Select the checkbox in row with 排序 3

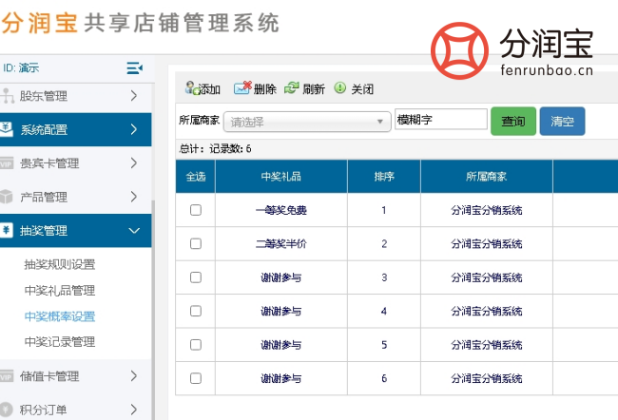coord(196,277)
